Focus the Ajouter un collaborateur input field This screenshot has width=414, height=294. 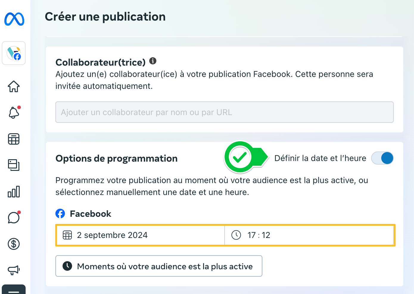tap(225, 112)
